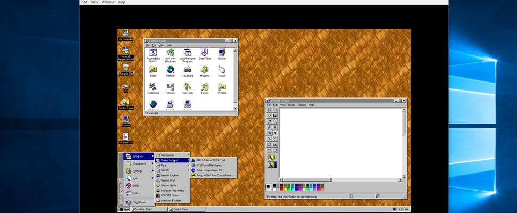The image size is (517, 213).
Task: Select the Polygon tool in Paint
Action: click(x=274, y=144)
